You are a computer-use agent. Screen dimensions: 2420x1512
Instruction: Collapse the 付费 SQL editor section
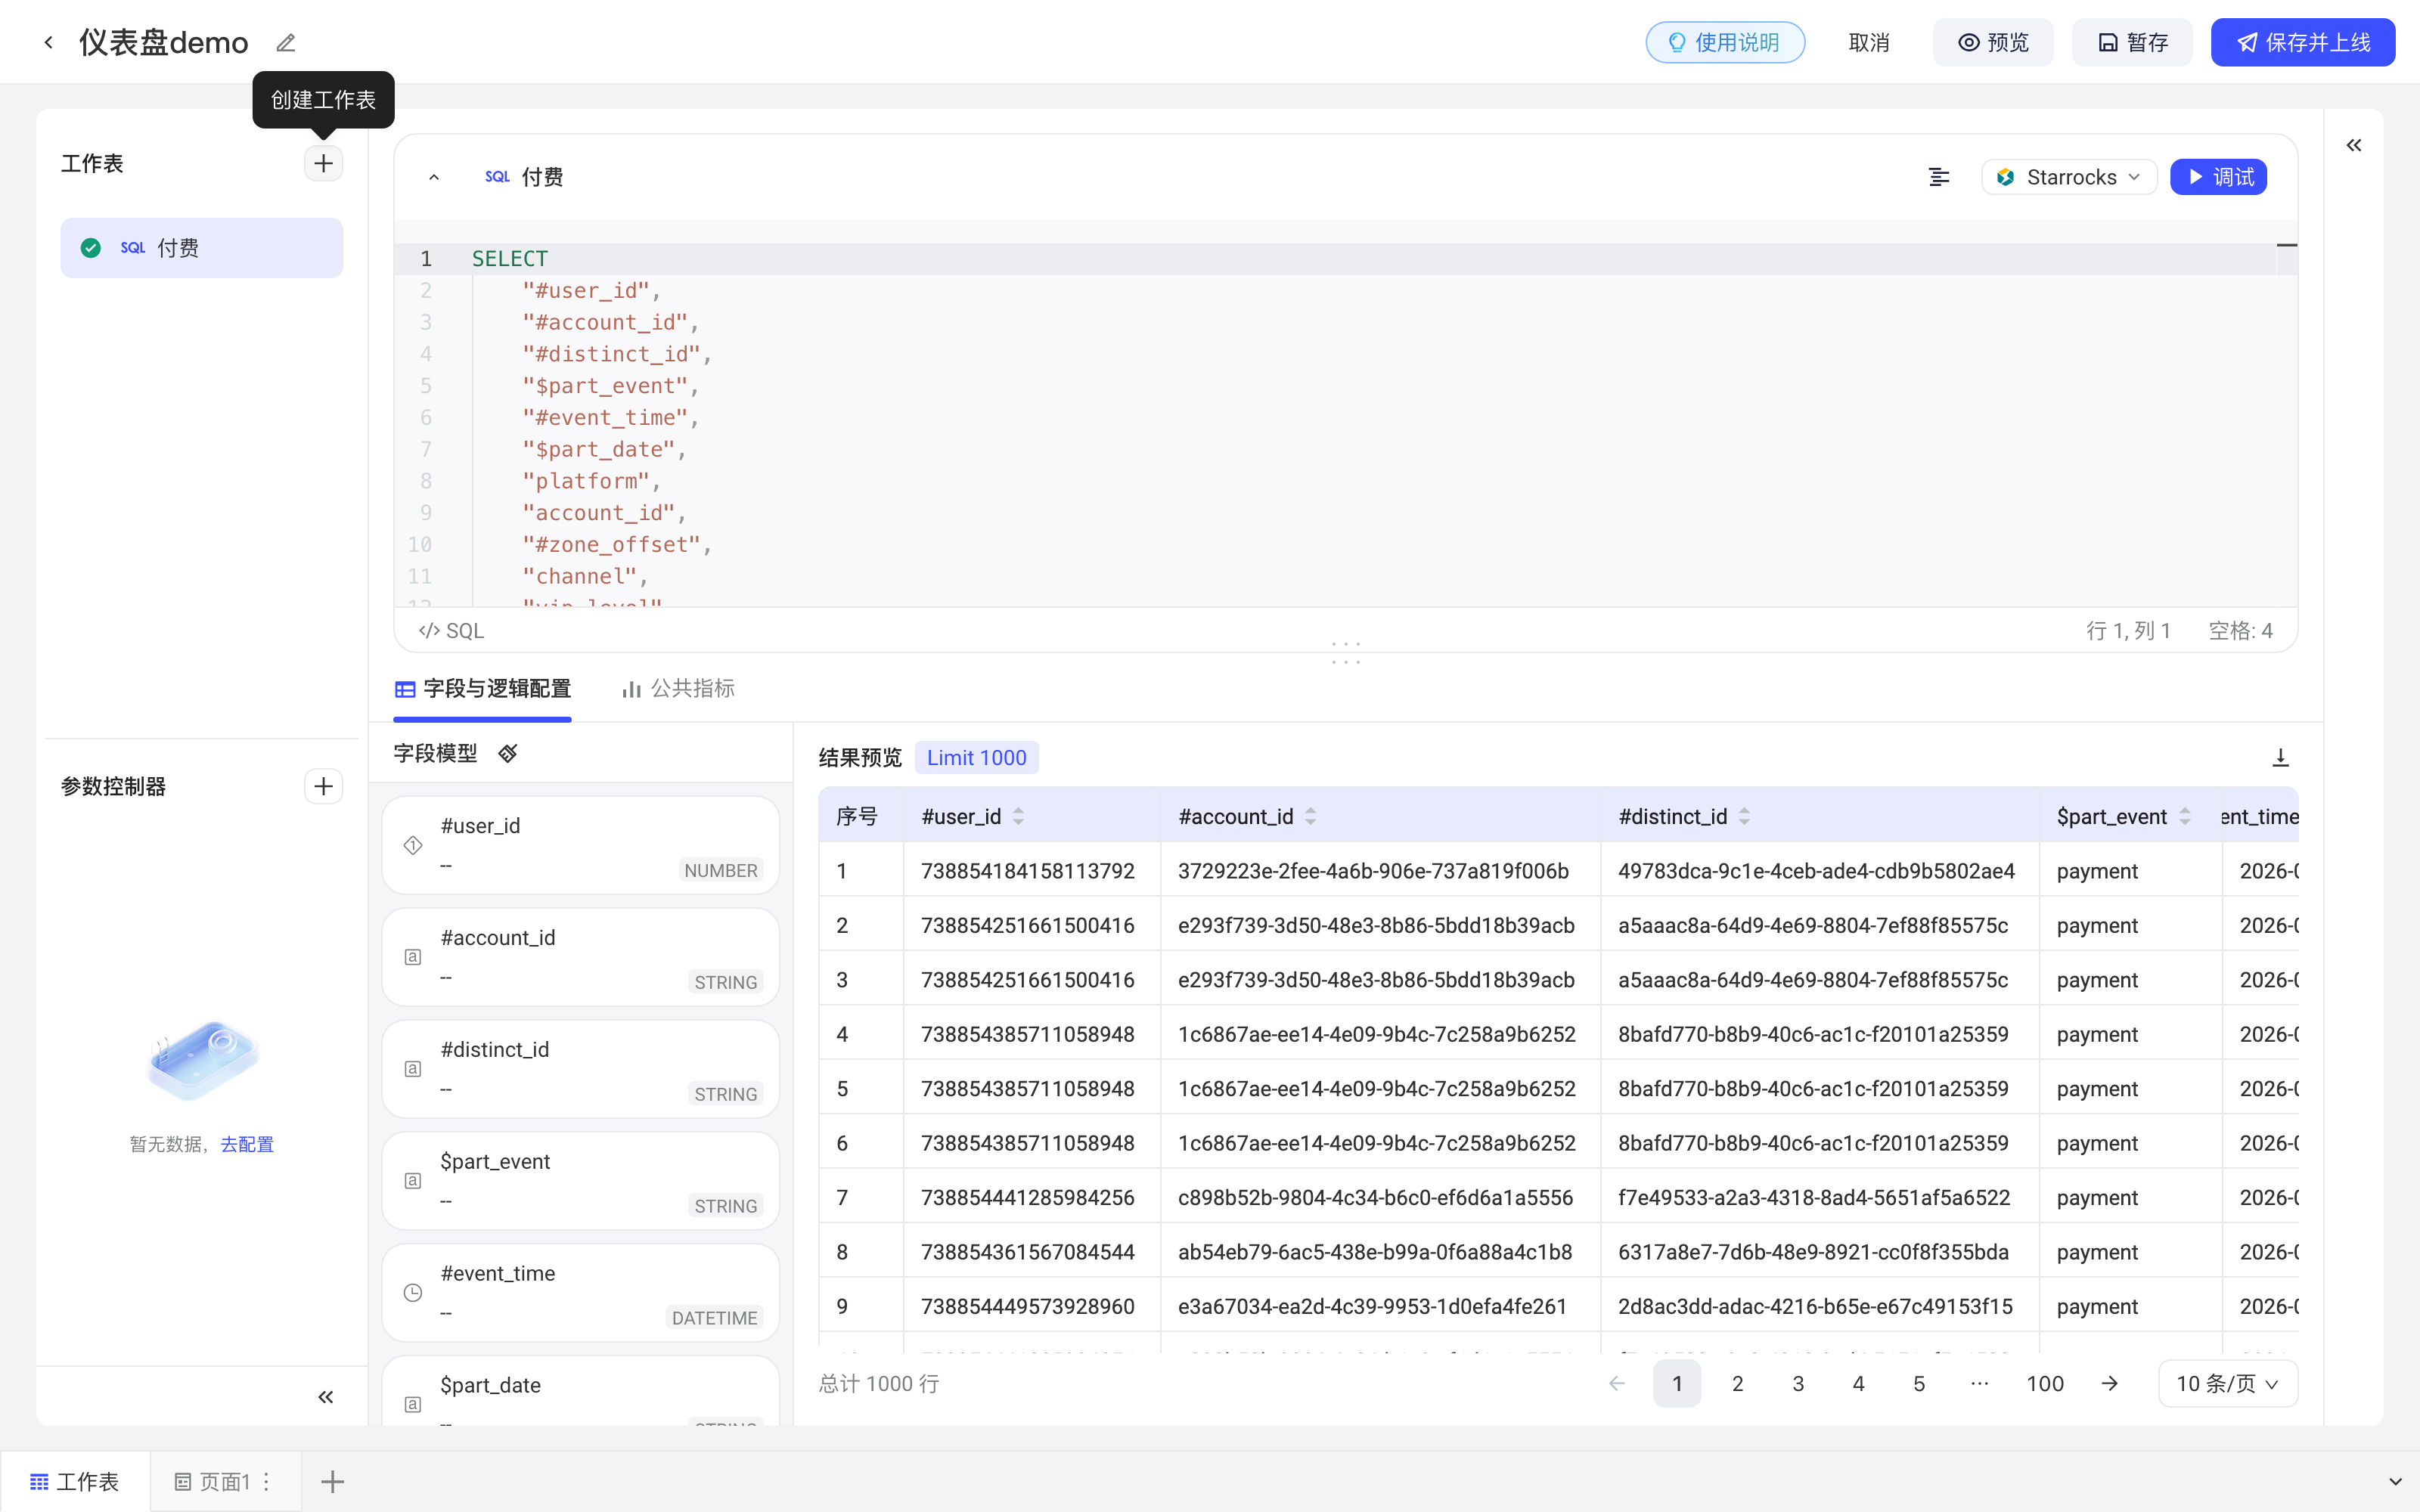tap(434, 177)
